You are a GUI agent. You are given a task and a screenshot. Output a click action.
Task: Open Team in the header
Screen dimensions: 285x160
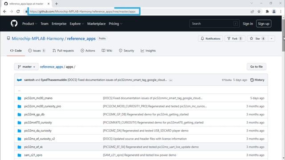pos(45,24)
